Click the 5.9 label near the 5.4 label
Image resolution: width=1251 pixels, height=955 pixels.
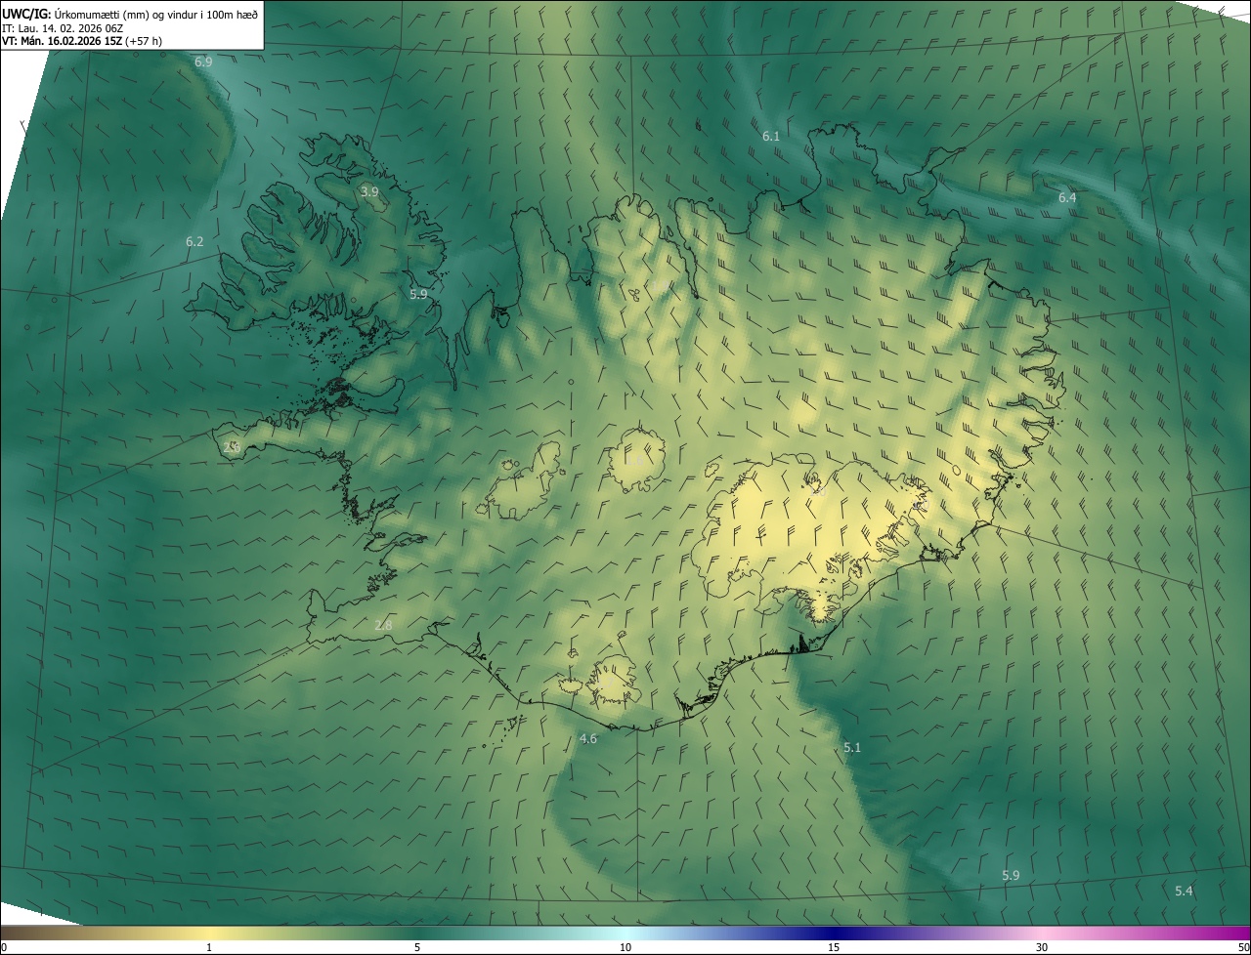point(1011,876)
